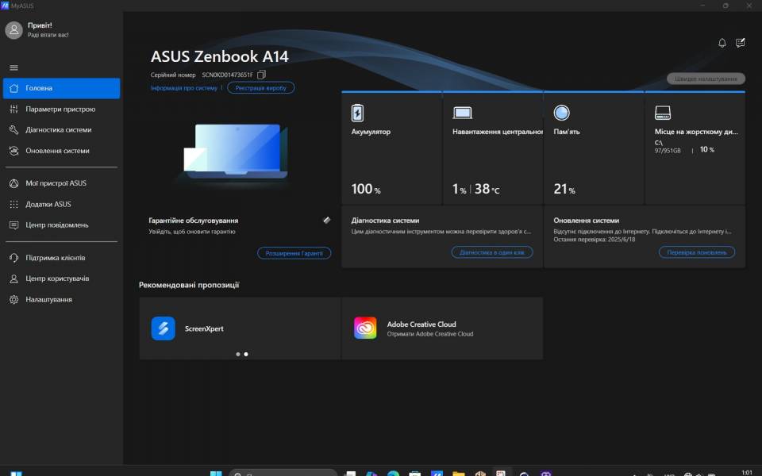Click the Перевірка поновлень button
Image resolution: width=762 pixels, height=476 pixels.
696,252
